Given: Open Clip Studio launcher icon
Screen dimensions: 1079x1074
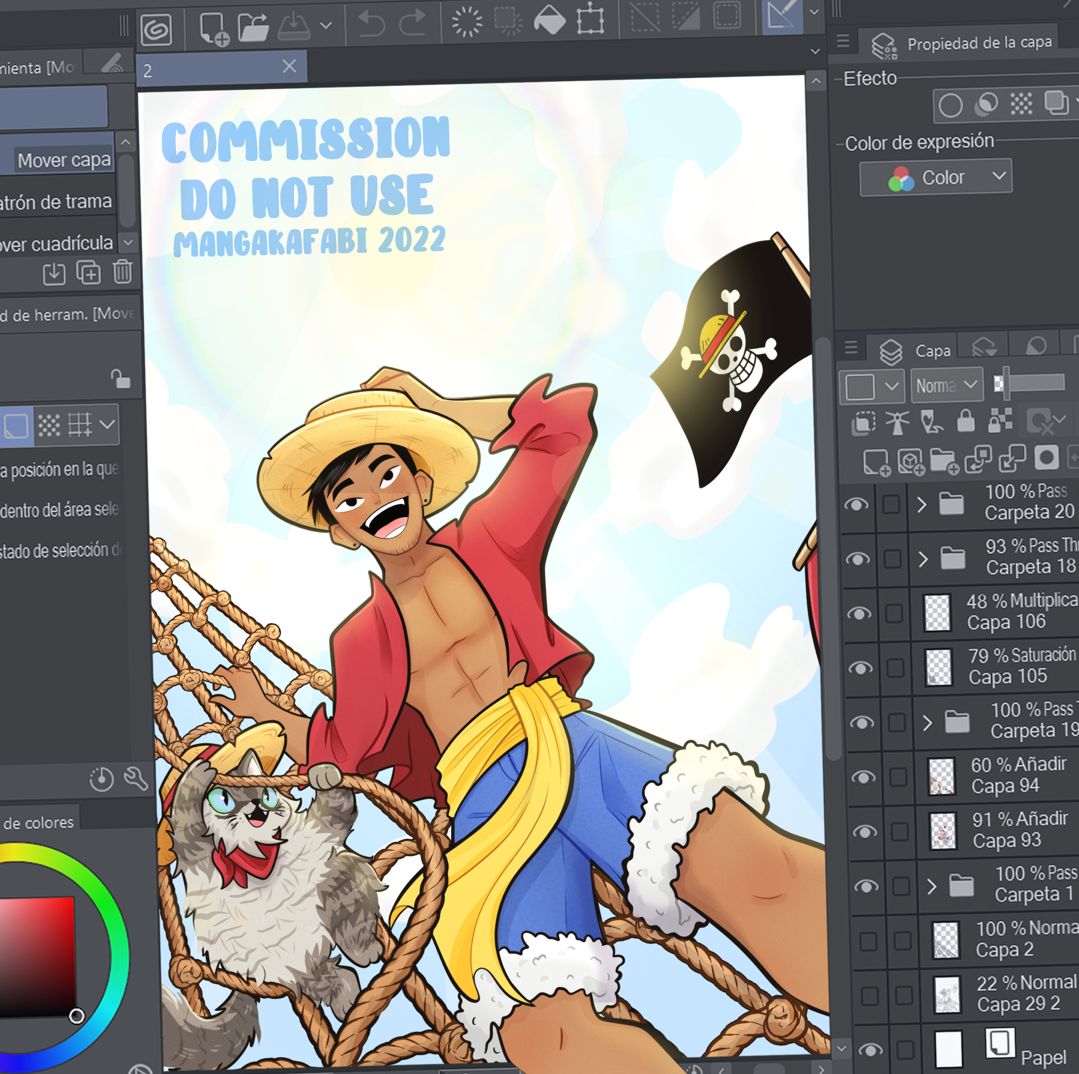Looking at the screenshot, I should pyautogui.click(x=156, y=29).
